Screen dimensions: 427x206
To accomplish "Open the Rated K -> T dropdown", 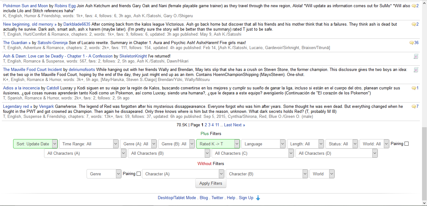I will pos(218,144).
